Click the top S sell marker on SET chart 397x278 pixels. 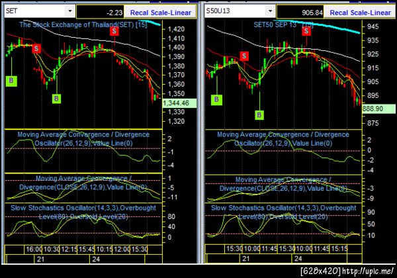click(114, 31)
